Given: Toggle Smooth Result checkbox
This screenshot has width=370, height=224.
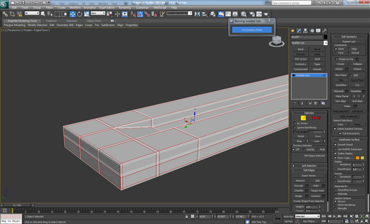Looking at the screenshot, I should coord(335,145).
